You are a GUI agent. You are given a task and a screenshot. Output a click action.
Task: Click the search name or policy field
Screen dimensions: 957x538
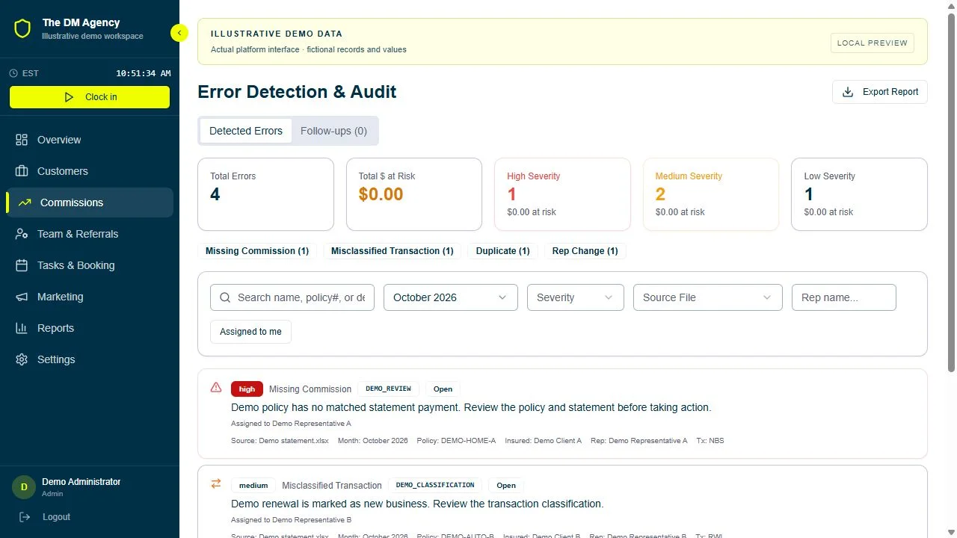(x=292, y=297)
